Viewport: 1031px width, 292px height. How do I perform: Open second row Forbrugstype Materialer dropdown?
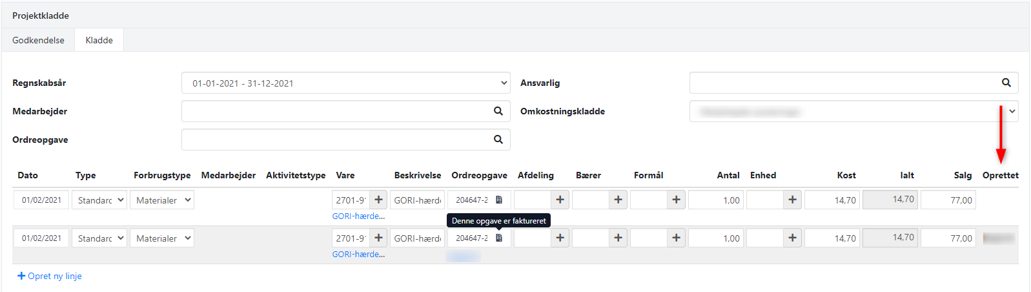(162, 238)
